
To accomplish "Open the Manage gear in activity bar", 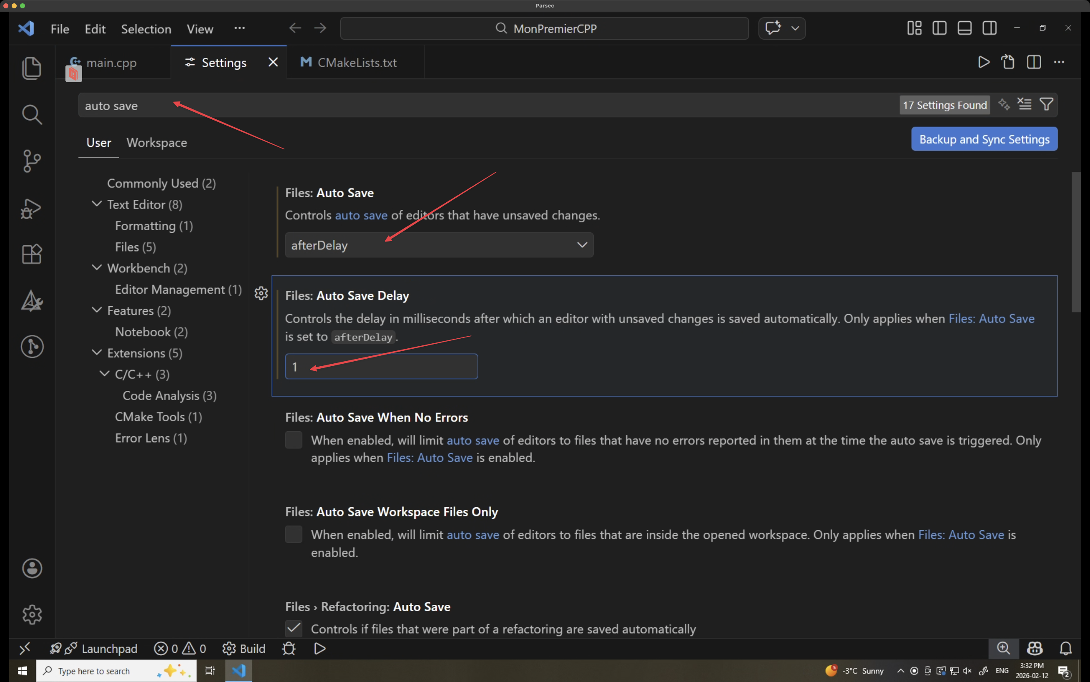I will click(x=32, y=614).
